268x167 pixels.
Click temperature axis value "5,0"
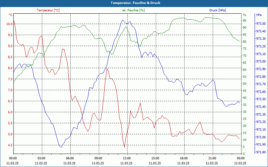(10, 134)
